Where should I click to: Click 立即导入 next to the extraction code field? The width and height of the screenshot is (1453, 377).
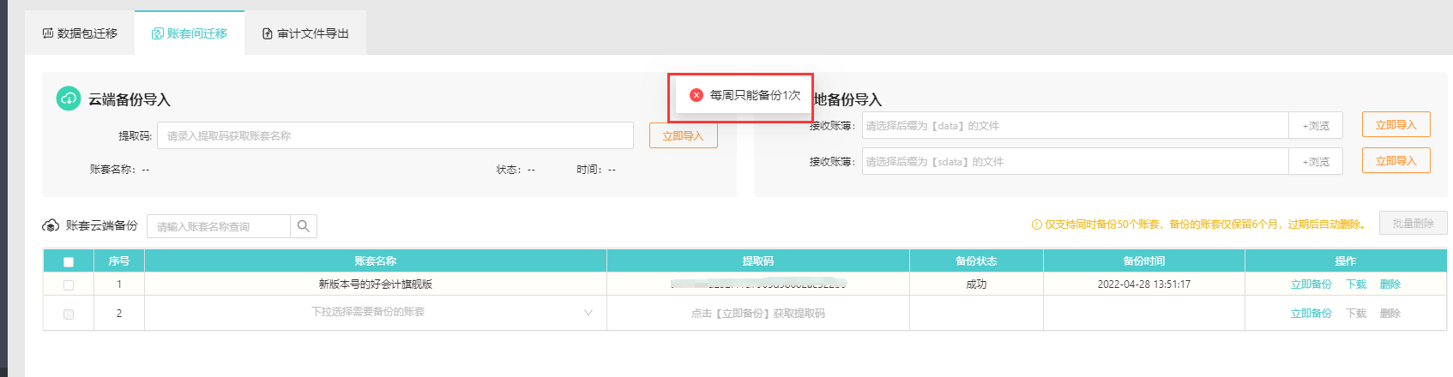[683, 136]
